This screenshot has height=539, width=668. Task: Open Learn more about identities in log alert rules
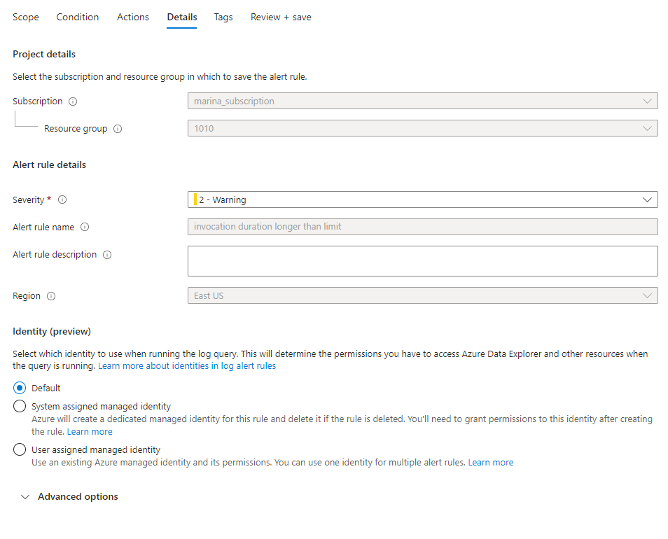pyautogui.click(x=187, y=365)
